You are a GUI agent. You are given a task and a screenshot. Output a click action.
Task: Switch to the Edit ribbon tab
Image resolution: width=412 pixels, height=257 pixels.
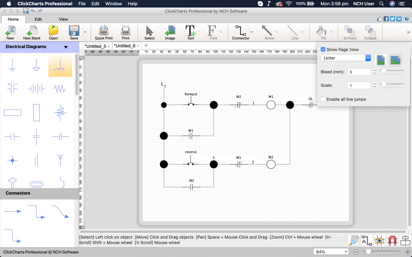(38, 19)
